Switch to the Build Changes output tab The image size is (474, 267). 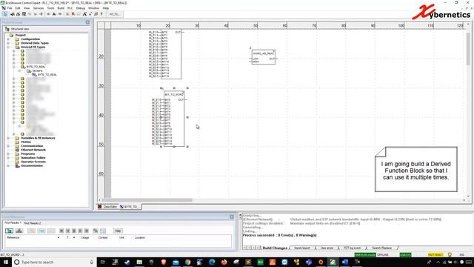point(275,248)
